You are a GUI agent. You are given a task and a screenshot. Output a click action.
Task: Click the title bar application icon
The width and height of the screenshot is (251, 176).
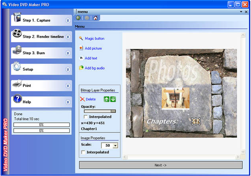[5, 4]
